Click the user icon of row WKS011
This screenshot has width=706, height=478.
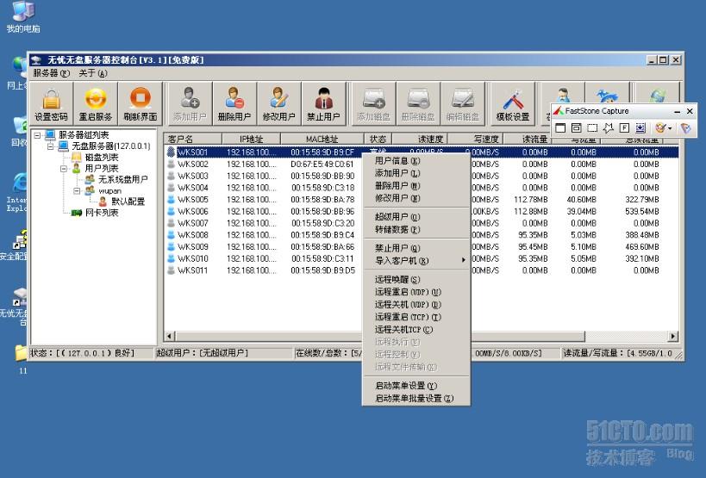[x=171, y=270]
